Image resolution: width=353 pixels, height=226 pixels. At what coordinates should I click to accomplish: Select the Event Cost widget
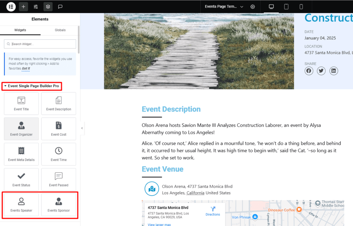[x=59, y=129]
